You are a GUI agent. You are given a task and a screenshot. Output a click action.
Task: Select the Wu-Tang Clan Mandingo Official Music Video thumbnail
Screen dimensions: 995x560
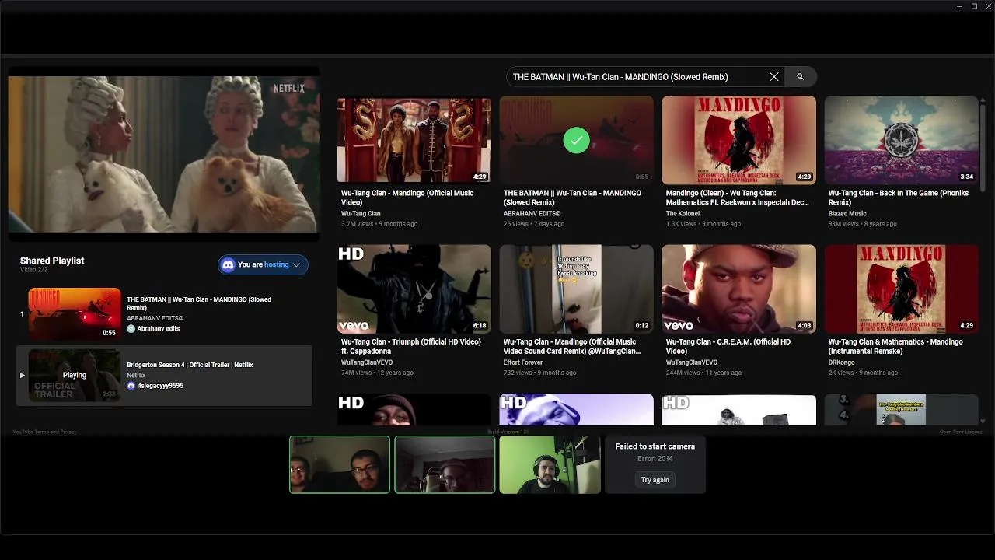[x=414, y=140]
